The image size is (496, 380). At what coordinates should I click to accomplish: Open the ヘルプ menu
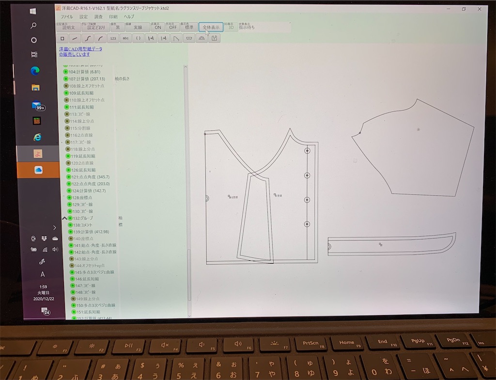(129, 16)
